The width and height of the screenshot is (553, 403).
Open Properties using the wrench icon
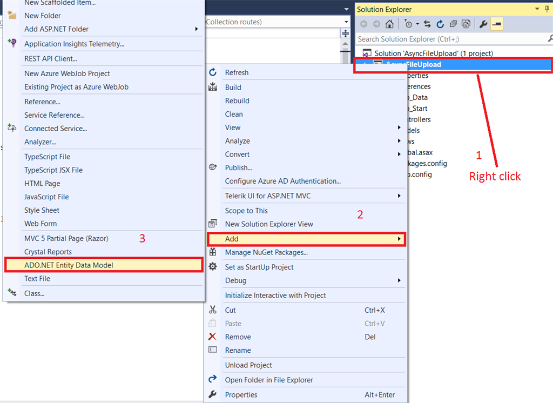213,395
